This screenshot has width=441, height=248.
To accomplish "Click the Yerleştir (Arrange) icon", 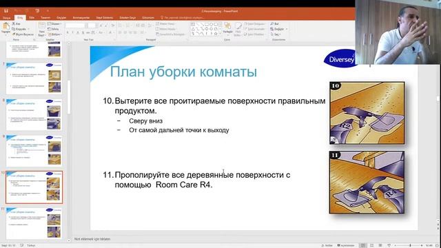I will pyautogui.click(x=227, y=26).
